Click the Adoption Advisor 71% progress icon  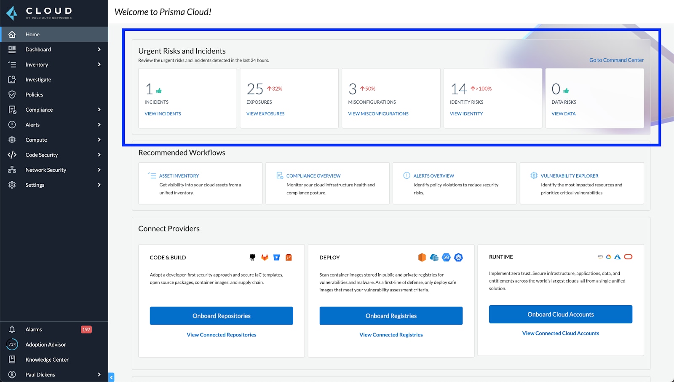[12, 344]
